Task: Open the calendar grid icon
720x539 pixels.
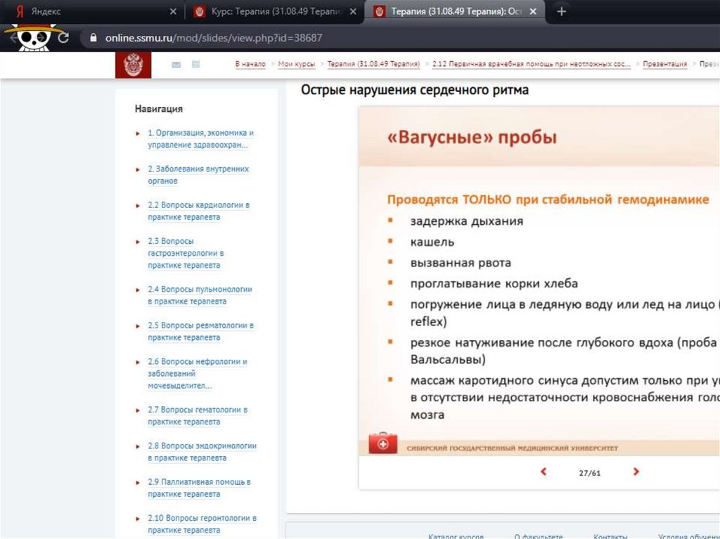Action: point(195,64)
